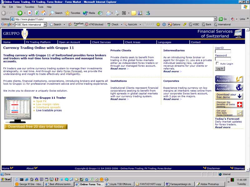Click into the Password field
Image resolution: width=250 pixels, height=187 pixels.
223,59
